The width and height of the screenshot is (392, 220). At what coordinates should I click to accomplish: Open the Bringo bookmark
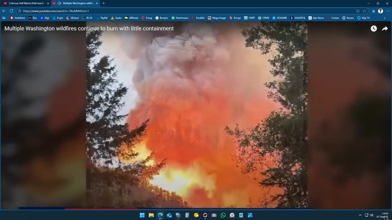[x=235, y=18]
